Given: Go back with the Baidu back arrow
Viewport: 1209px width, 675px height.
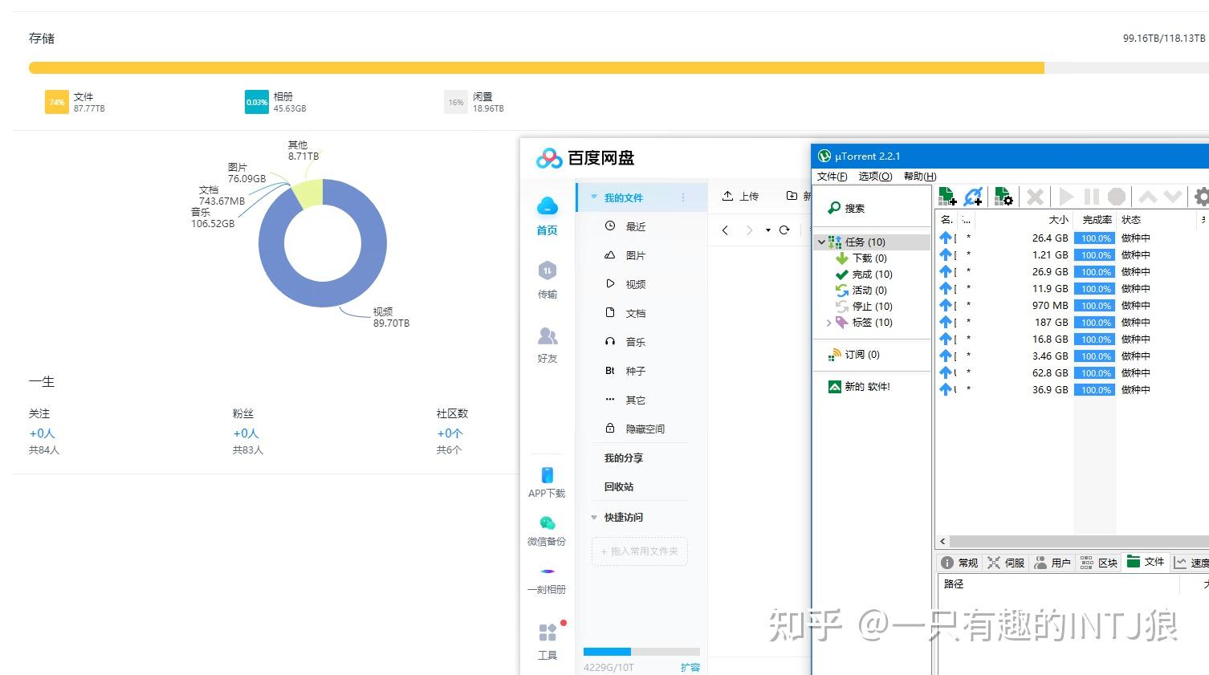Looking at the screenshot, I should (x=725, y=230).
